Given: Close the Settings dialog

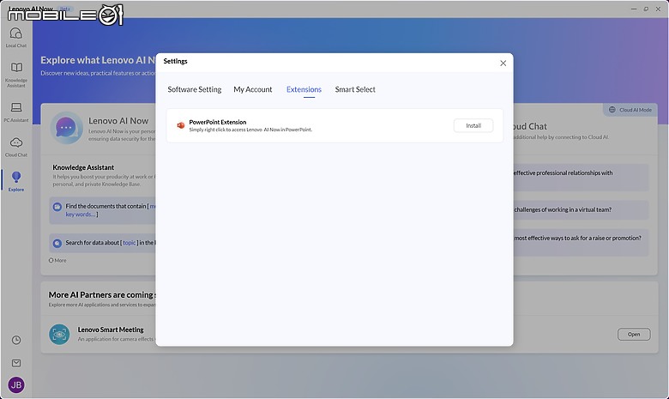Looking at the screenshot, I should (503, 63).
